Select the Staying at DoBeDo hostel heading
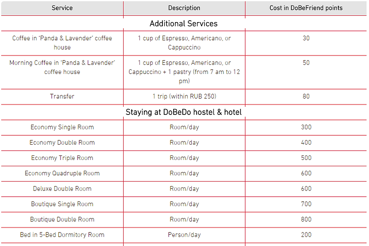 click(x=184, y=112)
